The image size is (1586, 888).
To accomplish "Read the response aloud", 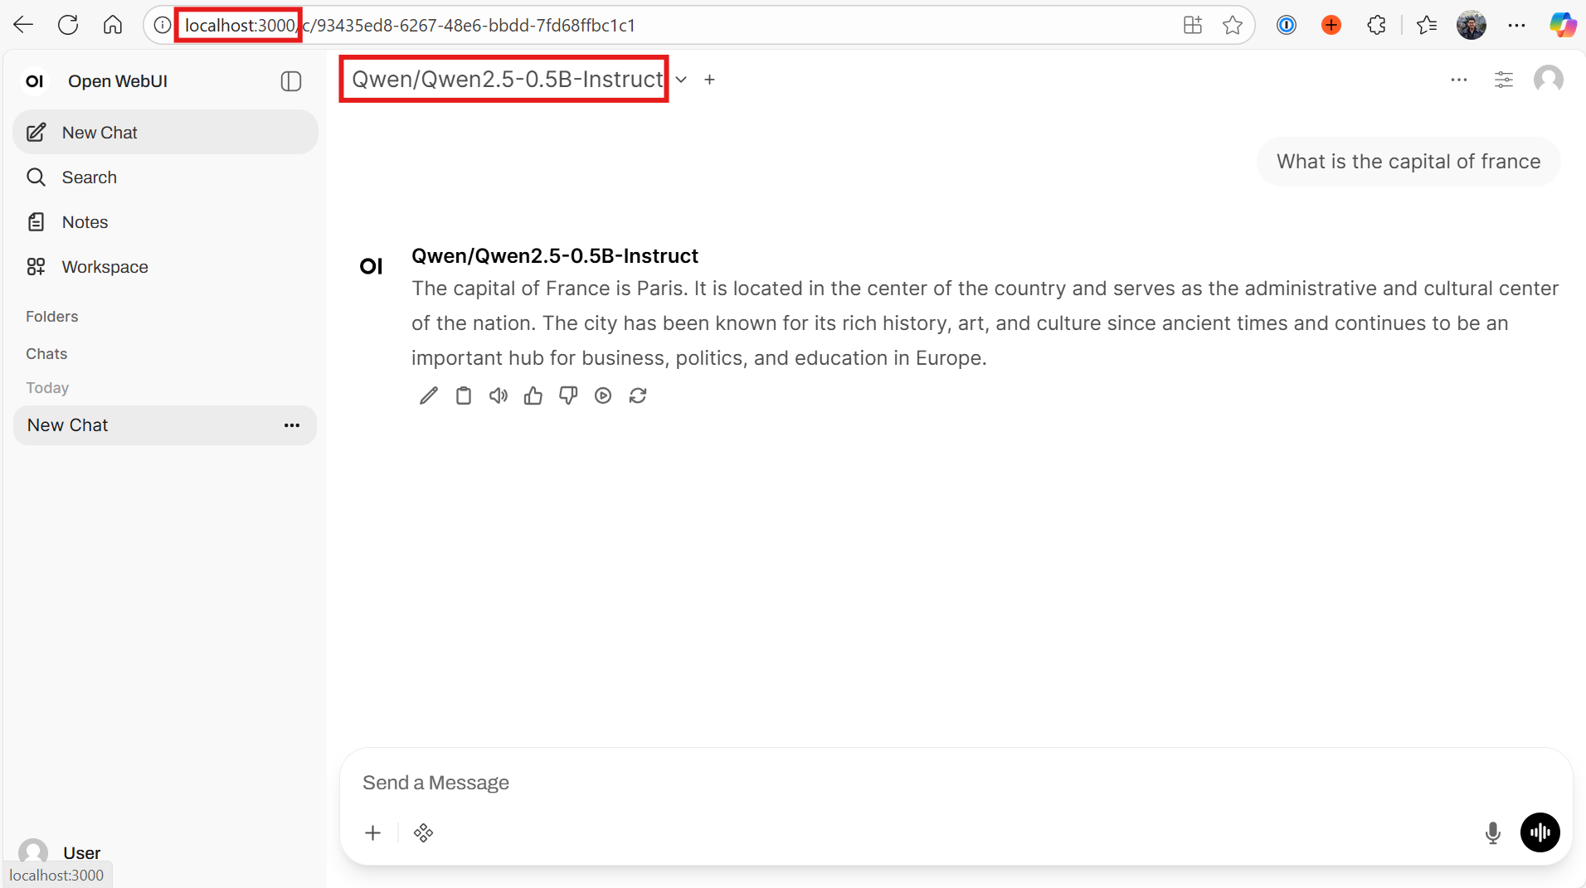I will pos(498,395).
